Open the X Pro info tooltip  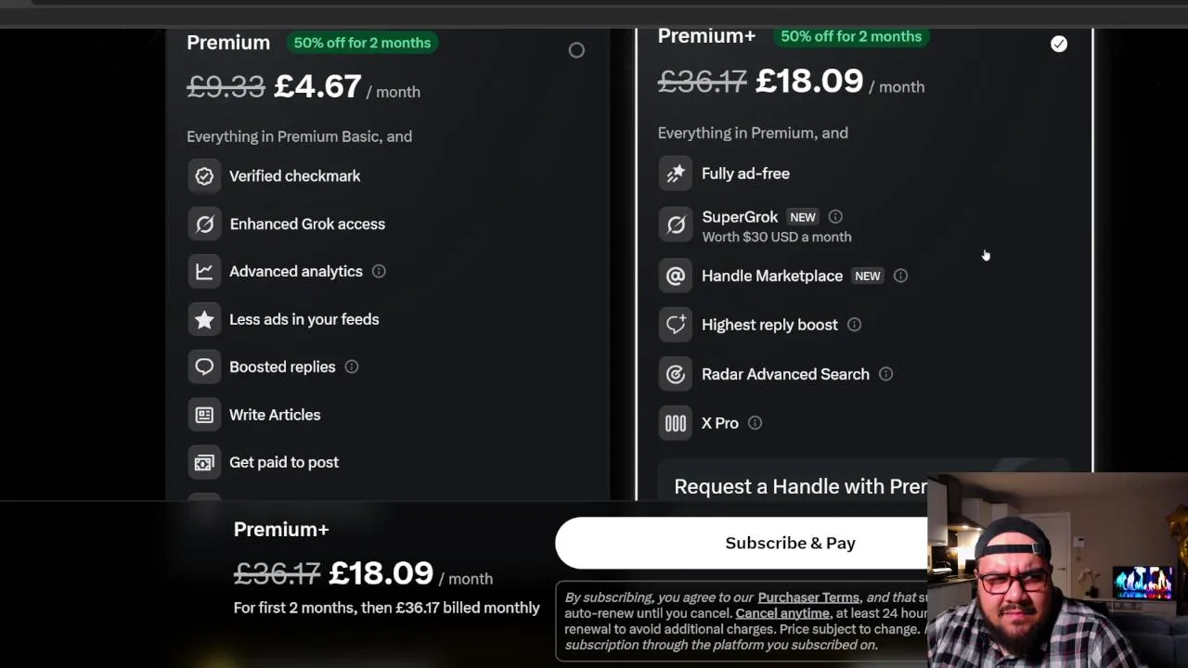pyautogui.click(x=755, y=423)
